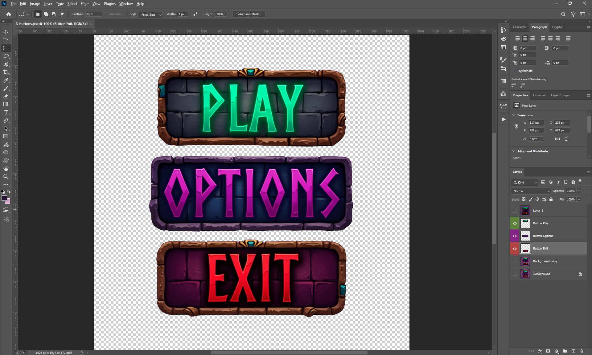Select the Zoom tool

[6, 176]
